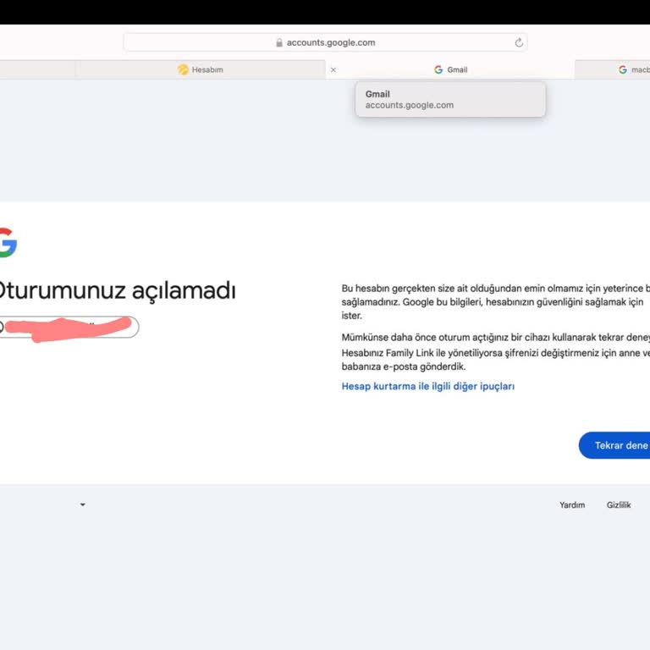Click the Gmail tab tooltip preview
This screenshot has height=650, width=650.
pos(450,100)
